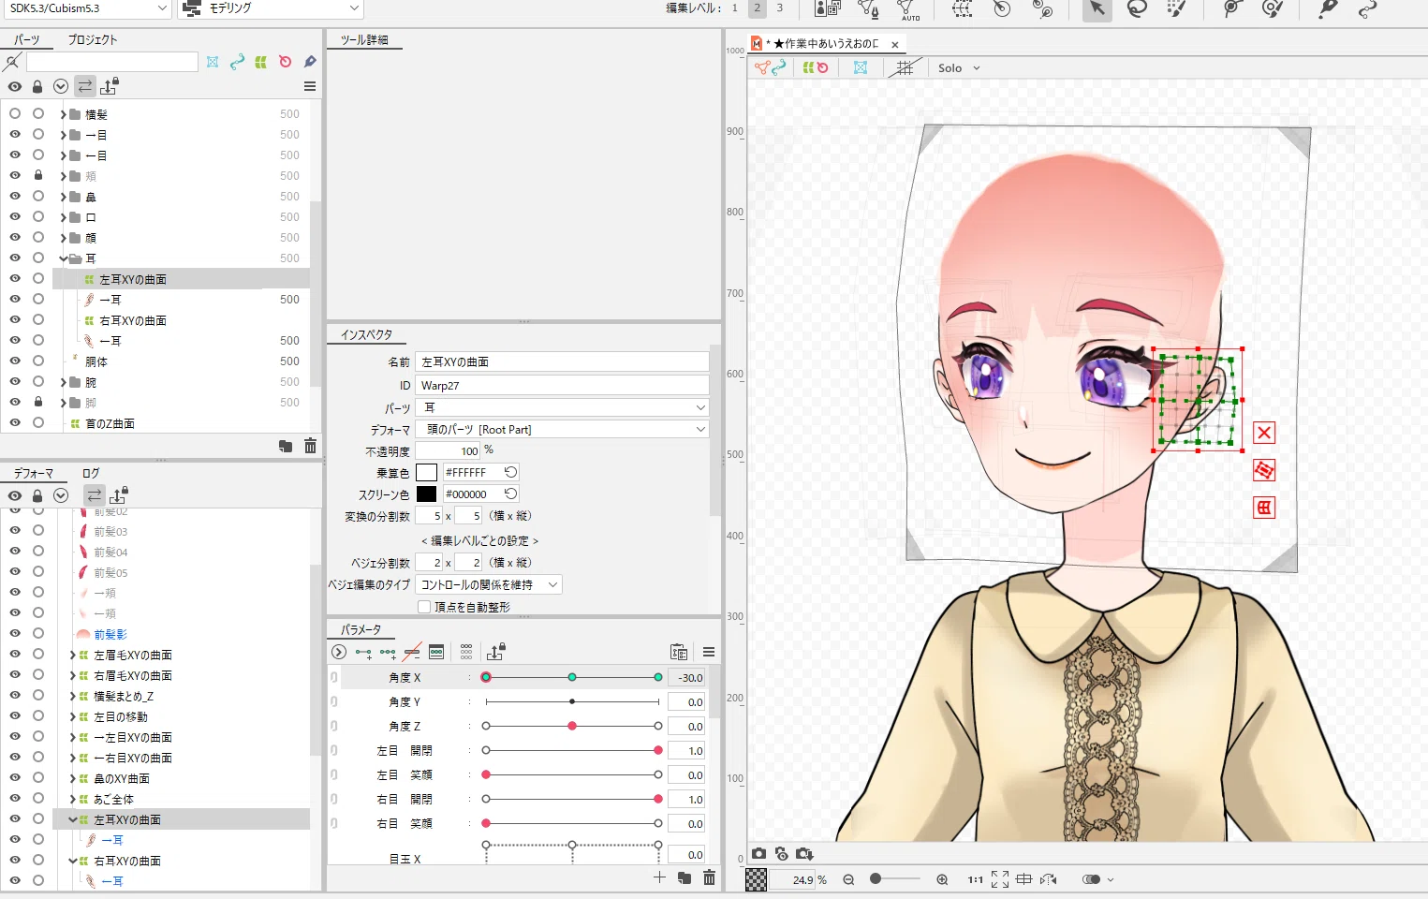Add three keys to the parameter
Viewport: 1428px width, 899px height.
click(388, 652)
